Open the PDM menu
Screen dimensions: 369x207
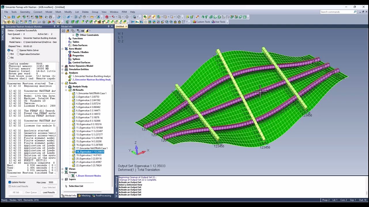pos(124,12)
